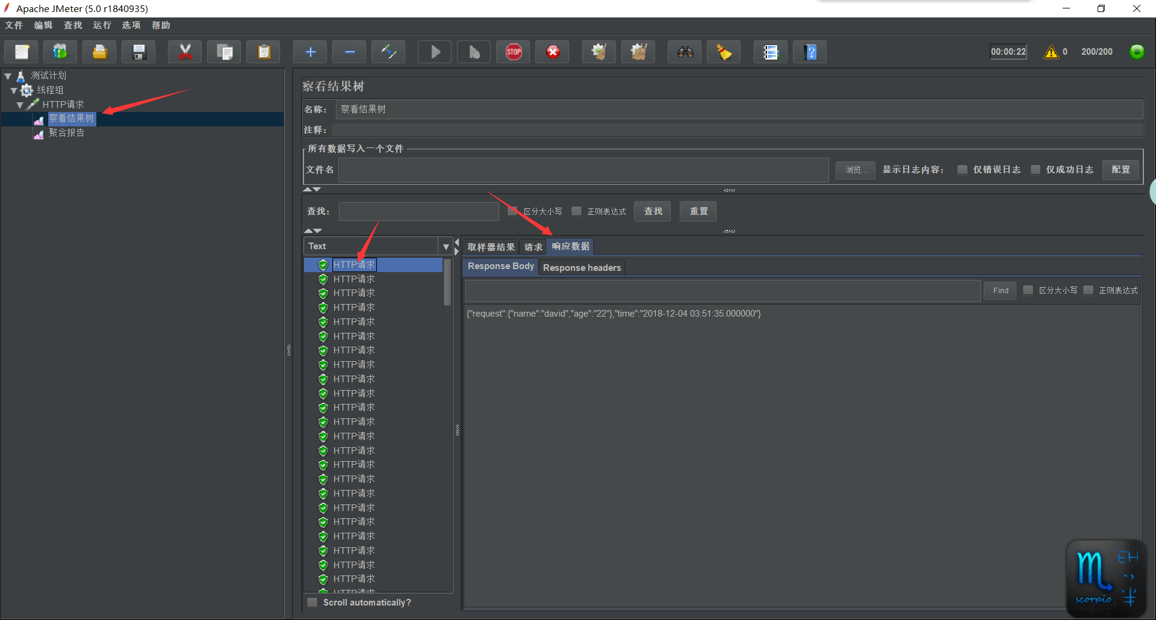
Task: Click the results list vertical scrollbar
Action: click(x=447, y=283)
